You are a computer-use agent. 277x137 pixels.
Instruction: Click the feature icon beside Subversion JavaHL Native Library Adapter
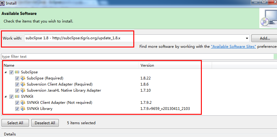[x=23, y=90]
